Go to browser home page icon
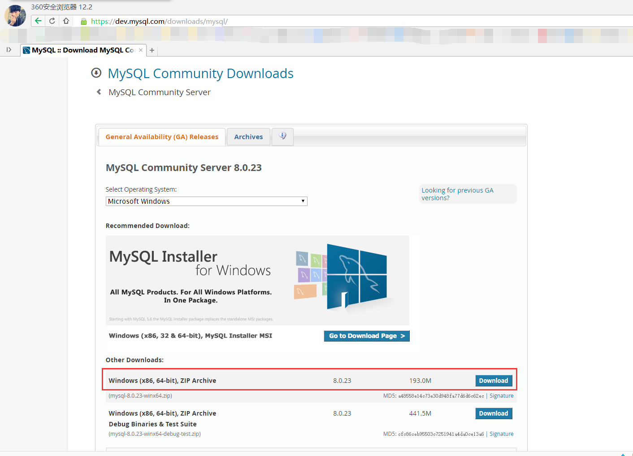This screenshot has width=633, height=456. tap(66, 21)
